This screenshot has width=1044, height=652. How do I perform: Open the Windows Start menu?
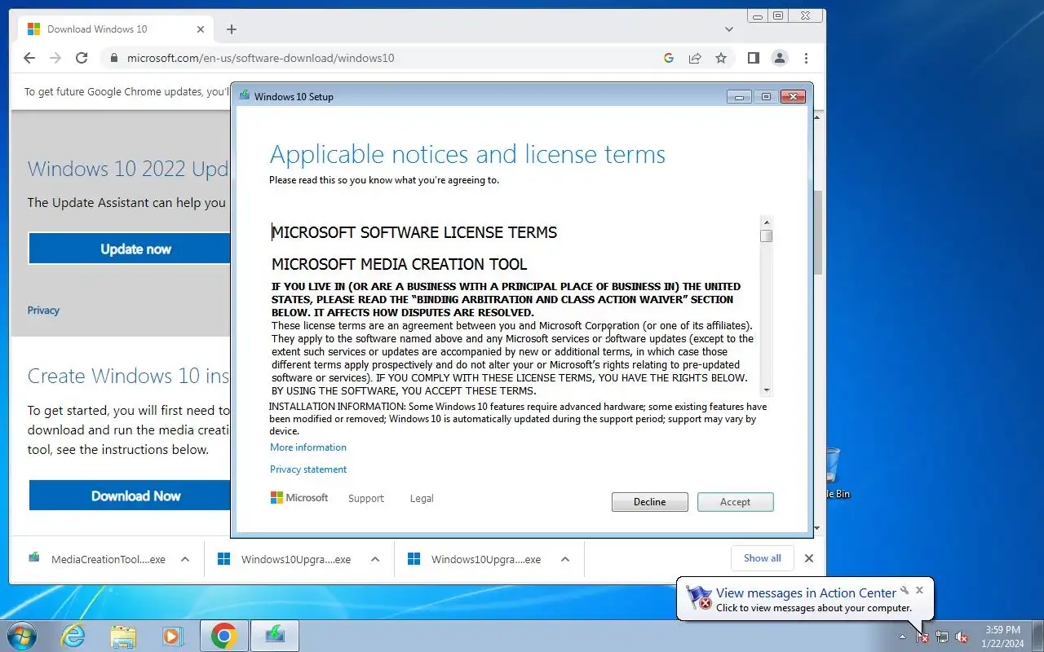22,636
